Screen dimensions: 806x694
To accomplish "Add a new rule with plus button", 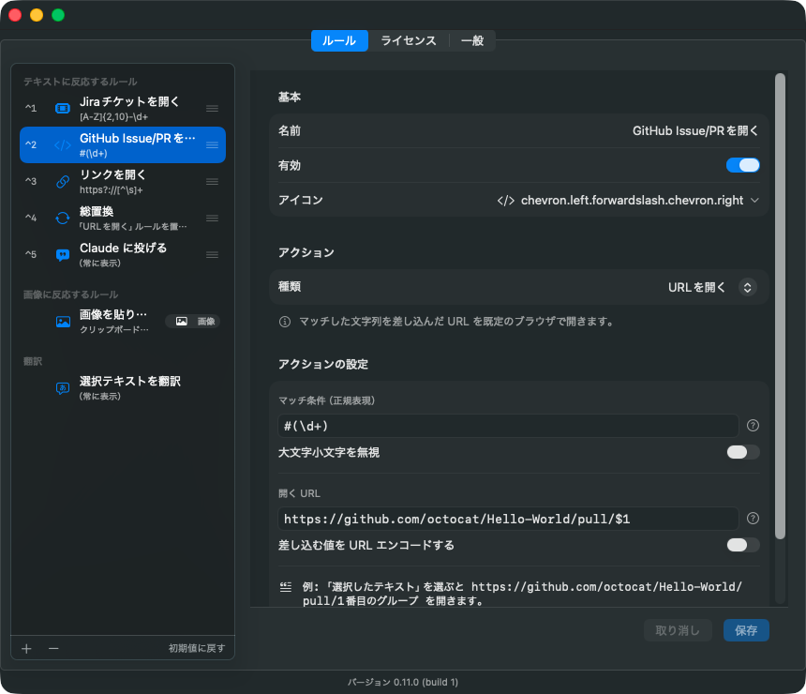I will (x=27, y=649).
